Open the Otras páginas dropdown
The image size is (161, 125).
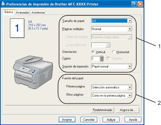pyautogui.click(x=112, y=96)
